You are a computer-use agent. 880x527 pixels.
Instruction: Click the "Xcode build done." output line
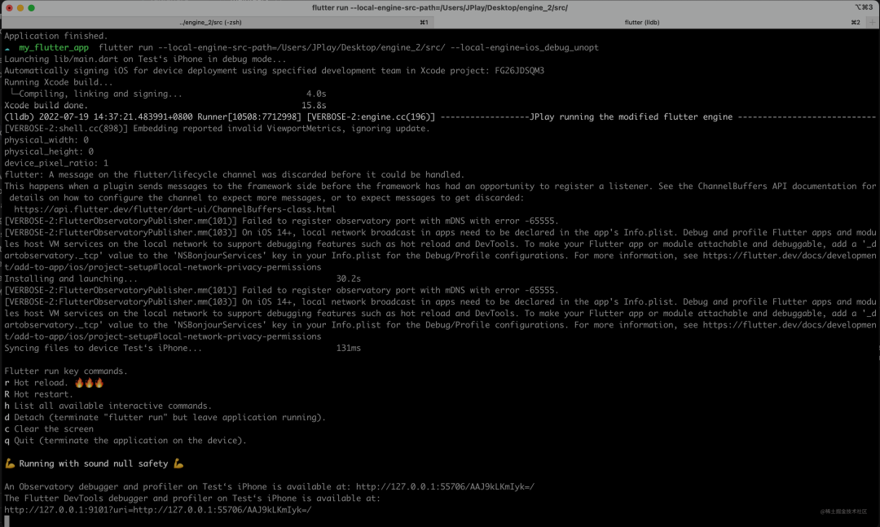pyautogui.click(x=46, y=106)
